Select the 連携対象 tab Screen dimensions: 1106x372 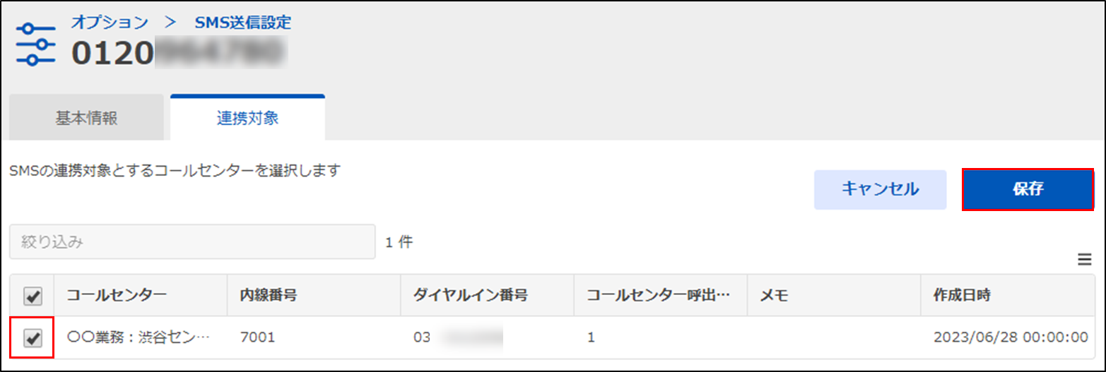247,118
